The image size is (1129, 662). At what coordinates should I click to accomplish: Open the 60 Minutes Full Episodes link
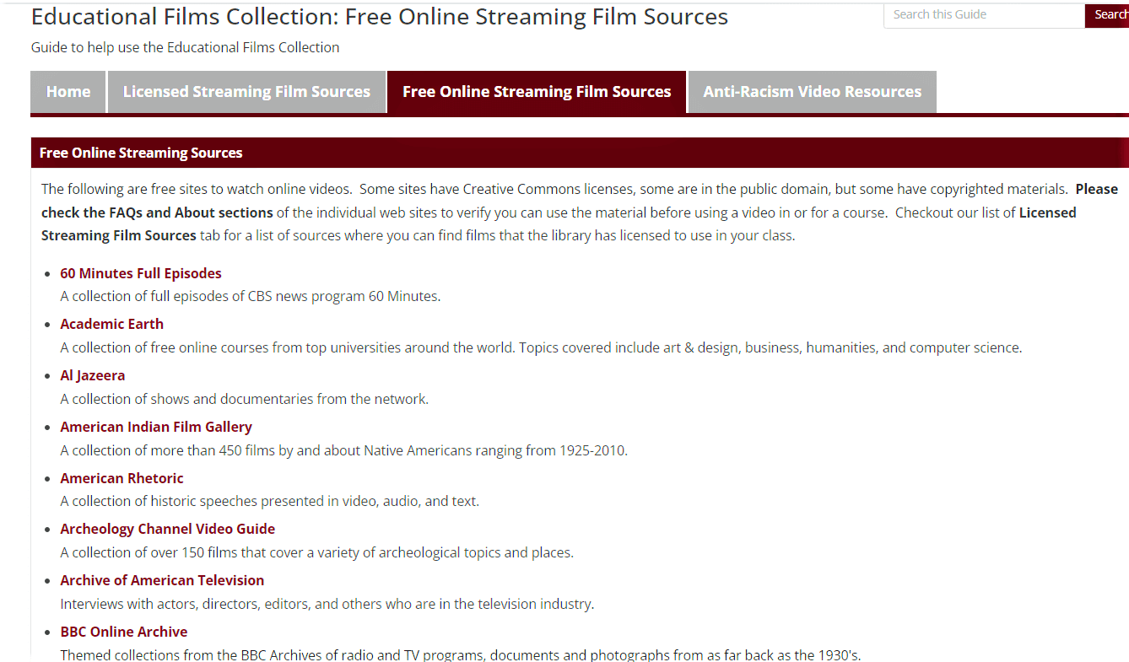tap(141, 273)
